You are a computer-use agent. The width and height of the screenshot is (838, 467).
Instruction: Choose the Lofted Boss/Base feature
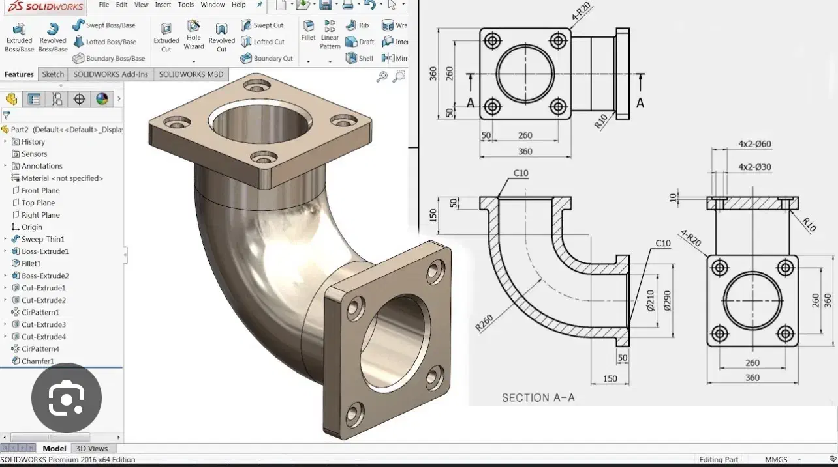104,42
